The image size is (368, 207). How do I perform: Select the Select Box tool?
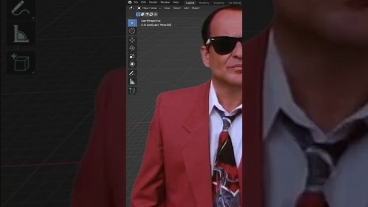click(132, 23)
